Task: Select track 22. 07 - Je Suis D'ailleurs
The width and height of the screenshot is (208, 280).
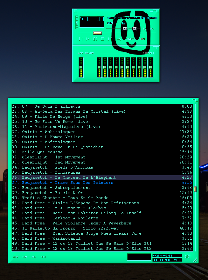Action: (x=102, y=106)
